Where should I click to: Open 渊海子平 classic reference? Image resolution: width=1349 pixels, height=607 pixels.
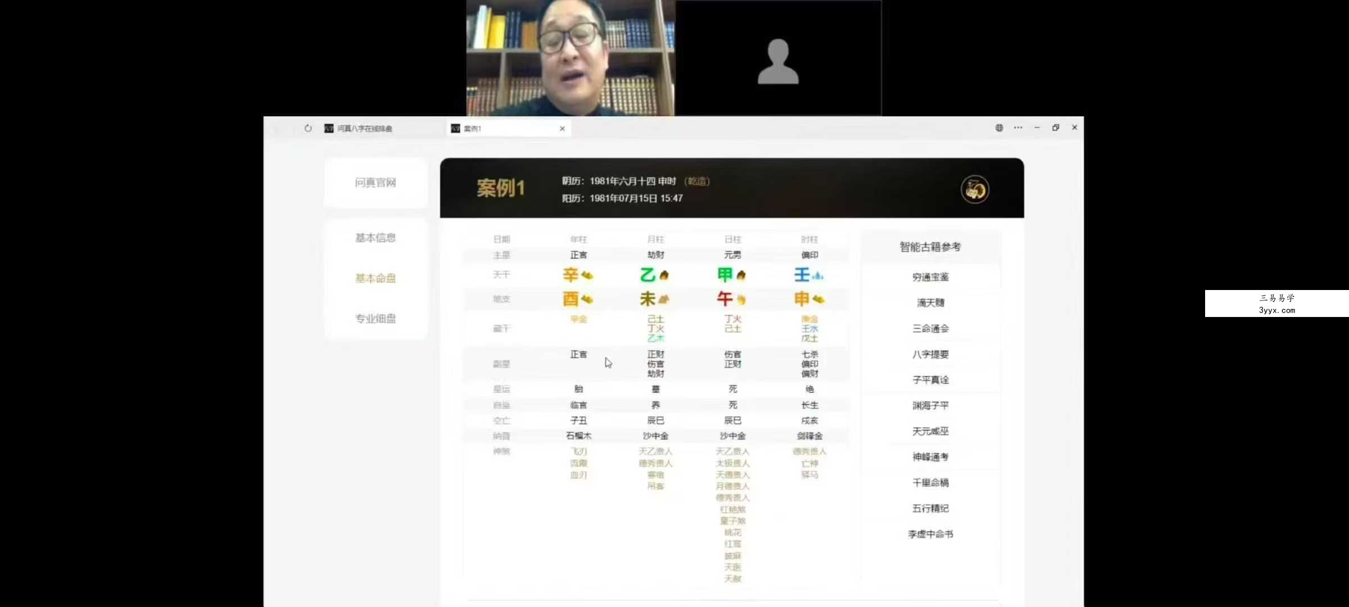930,406
